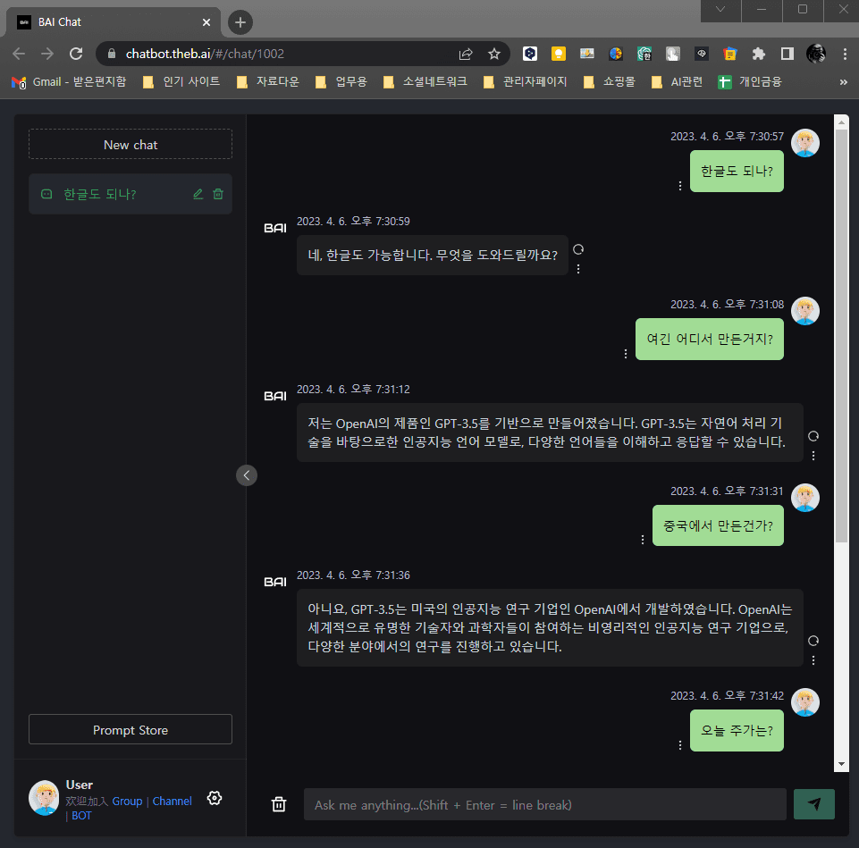Image resolution: width=859 pixels, height=848 pixels.
Task: Click the eye extension icon
Action: [702, 54]
